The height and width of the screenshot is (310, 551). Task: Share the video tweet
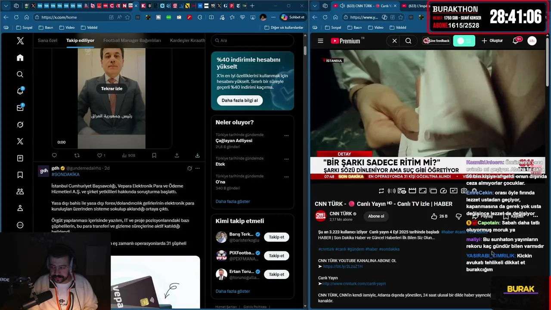(177, 155)
